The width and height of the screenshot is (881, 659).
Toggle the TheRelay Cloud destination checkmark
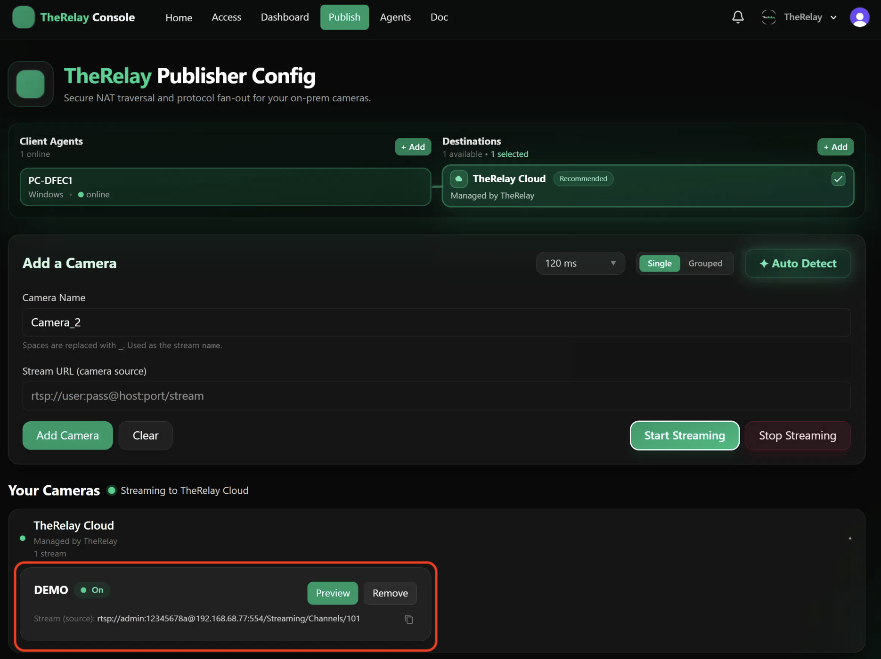pos(838,179)
